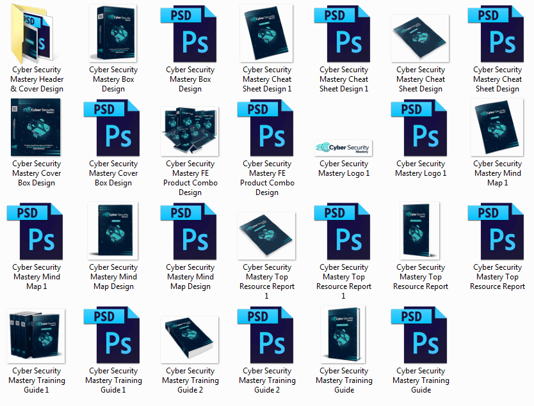Screen dimensions: 534x406
Task: Select the Mind Map Design image thumbnail
Action: point(113,231)
